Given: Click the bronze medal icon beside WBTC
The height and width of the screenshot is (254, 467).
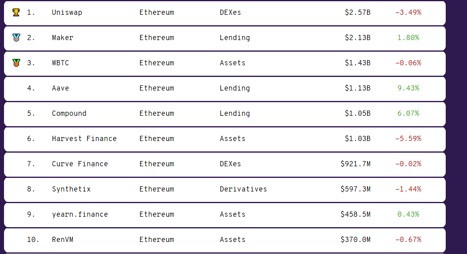Looking at the screenshot, I should (16, 62).
